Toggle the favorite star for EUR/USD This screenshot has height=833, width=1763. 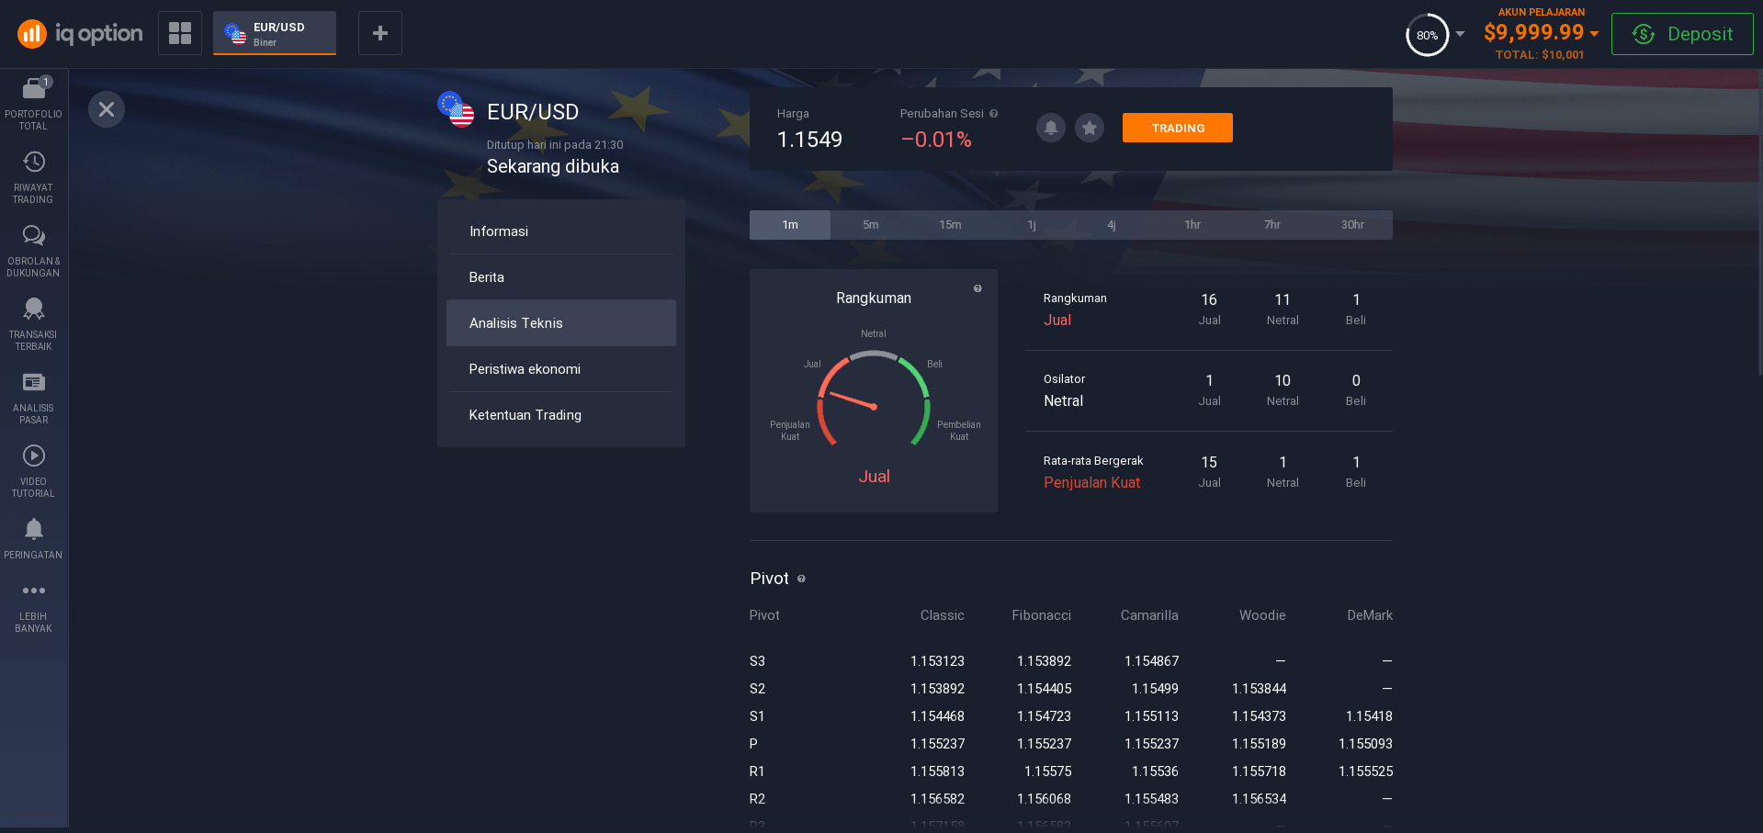[x=1090, y=128]
